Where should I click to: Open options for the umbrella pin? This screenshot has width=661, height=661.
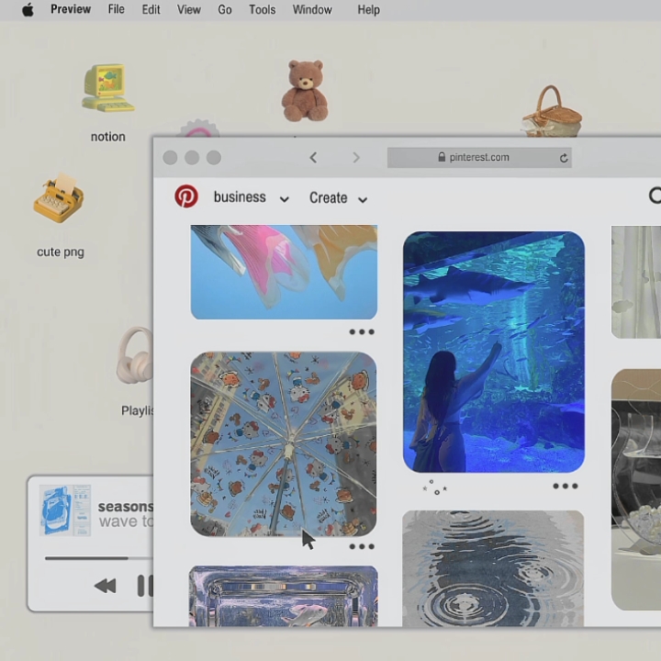tap(362, 547)
